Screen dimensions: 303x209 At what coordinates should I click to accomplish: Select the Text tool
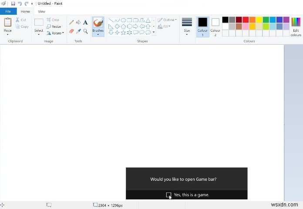[85, 22]
